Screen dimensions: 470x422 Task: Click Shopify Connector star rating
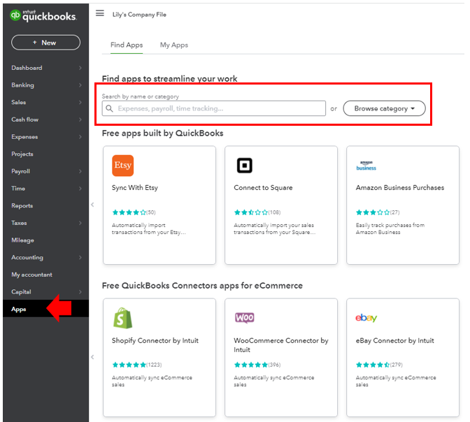click(129, 365)
